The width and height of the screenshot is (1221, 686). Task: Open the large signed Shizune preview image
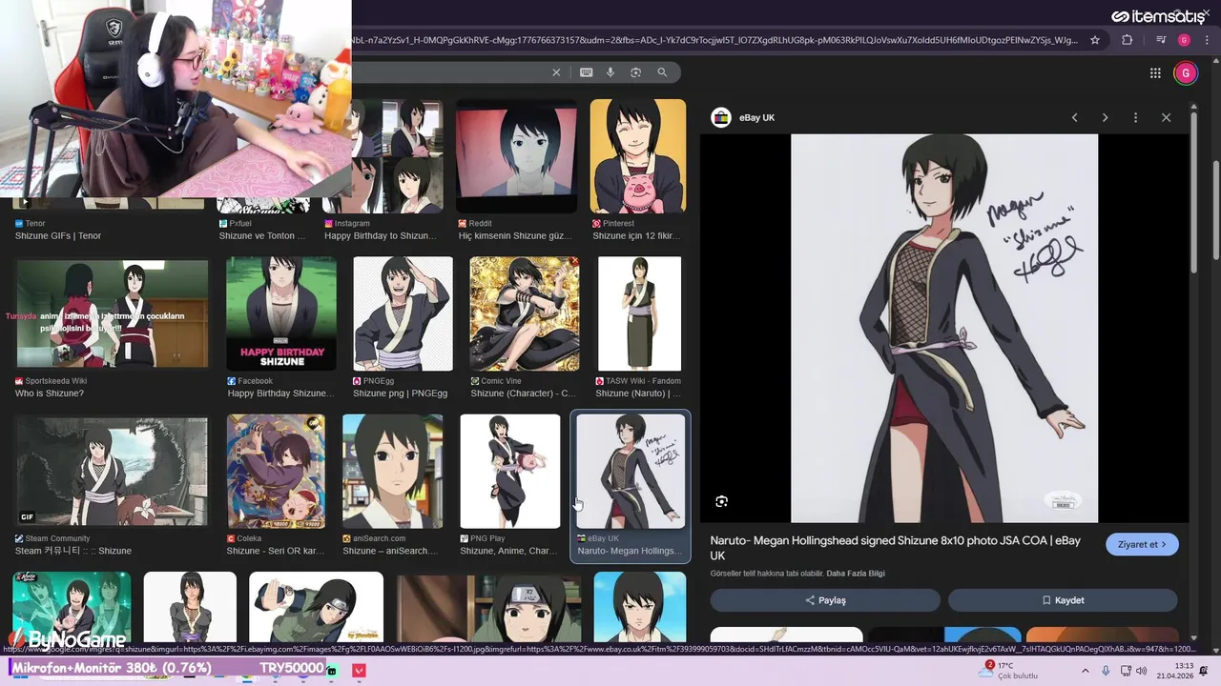[944, 328]
